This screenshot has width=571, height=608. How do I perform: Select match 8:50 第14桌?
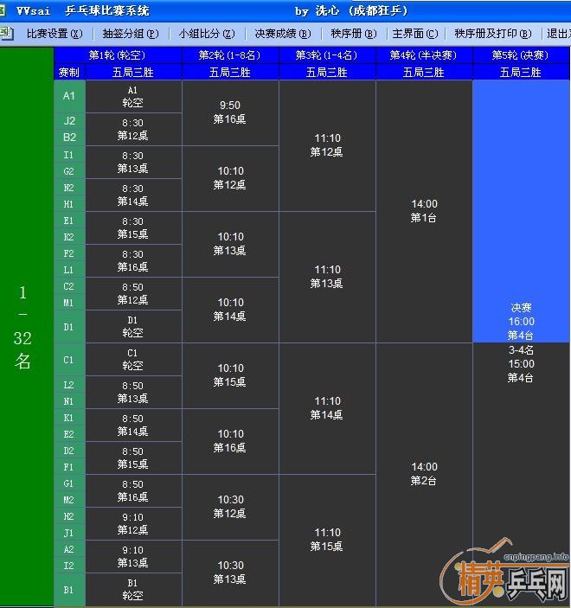click(133, 425)
